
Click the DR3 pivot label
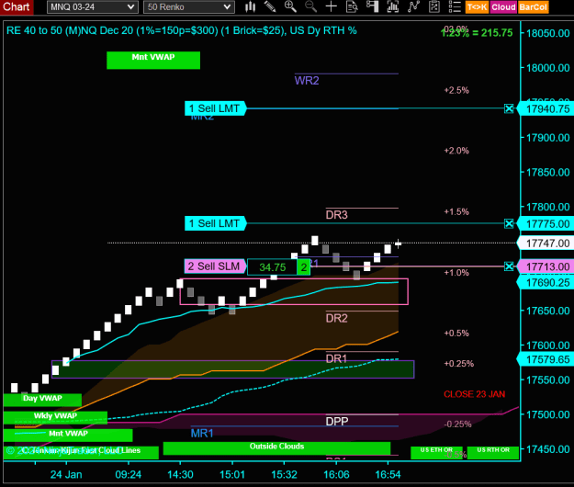pos(337,215)
